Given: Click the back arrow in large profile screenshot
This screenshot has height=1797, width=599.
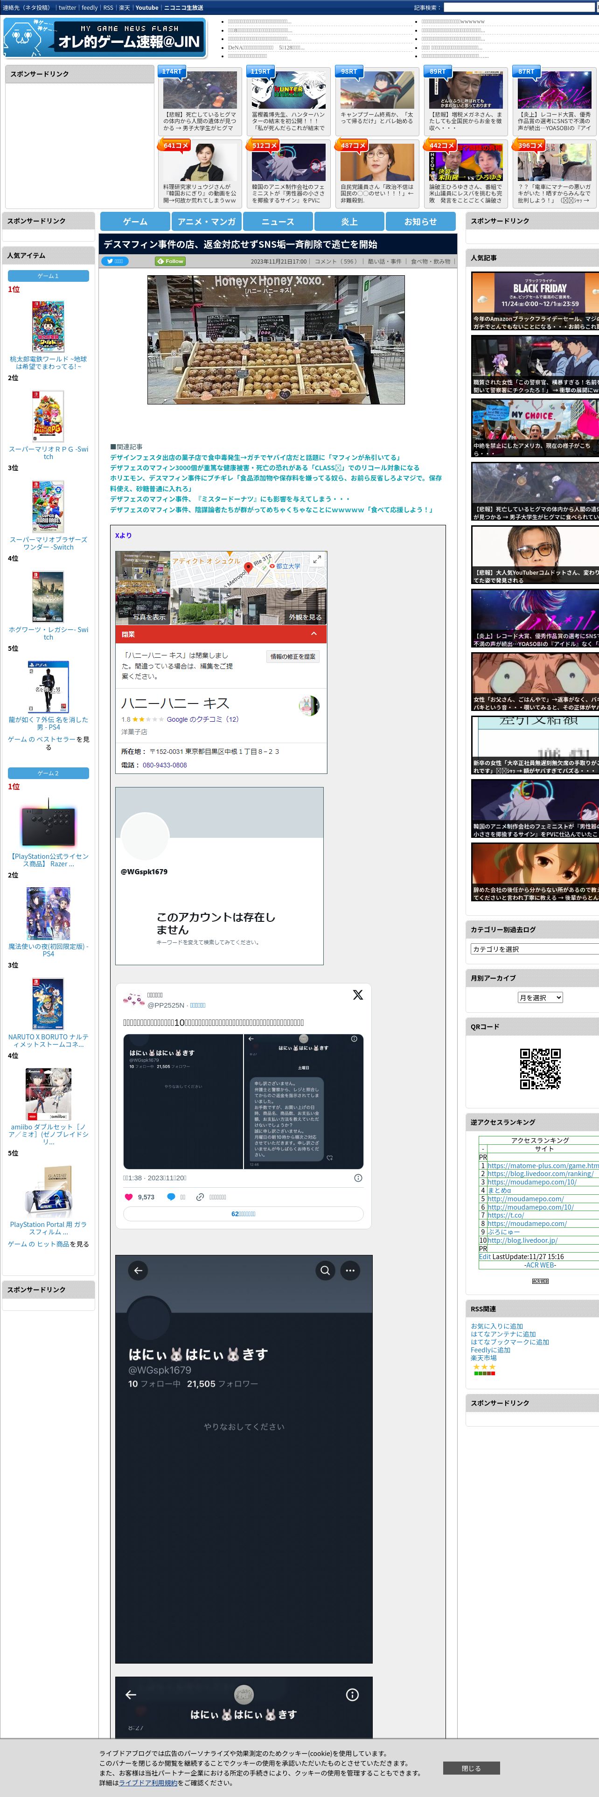Looking at the screenshot, I should [x=138, y=1270].
